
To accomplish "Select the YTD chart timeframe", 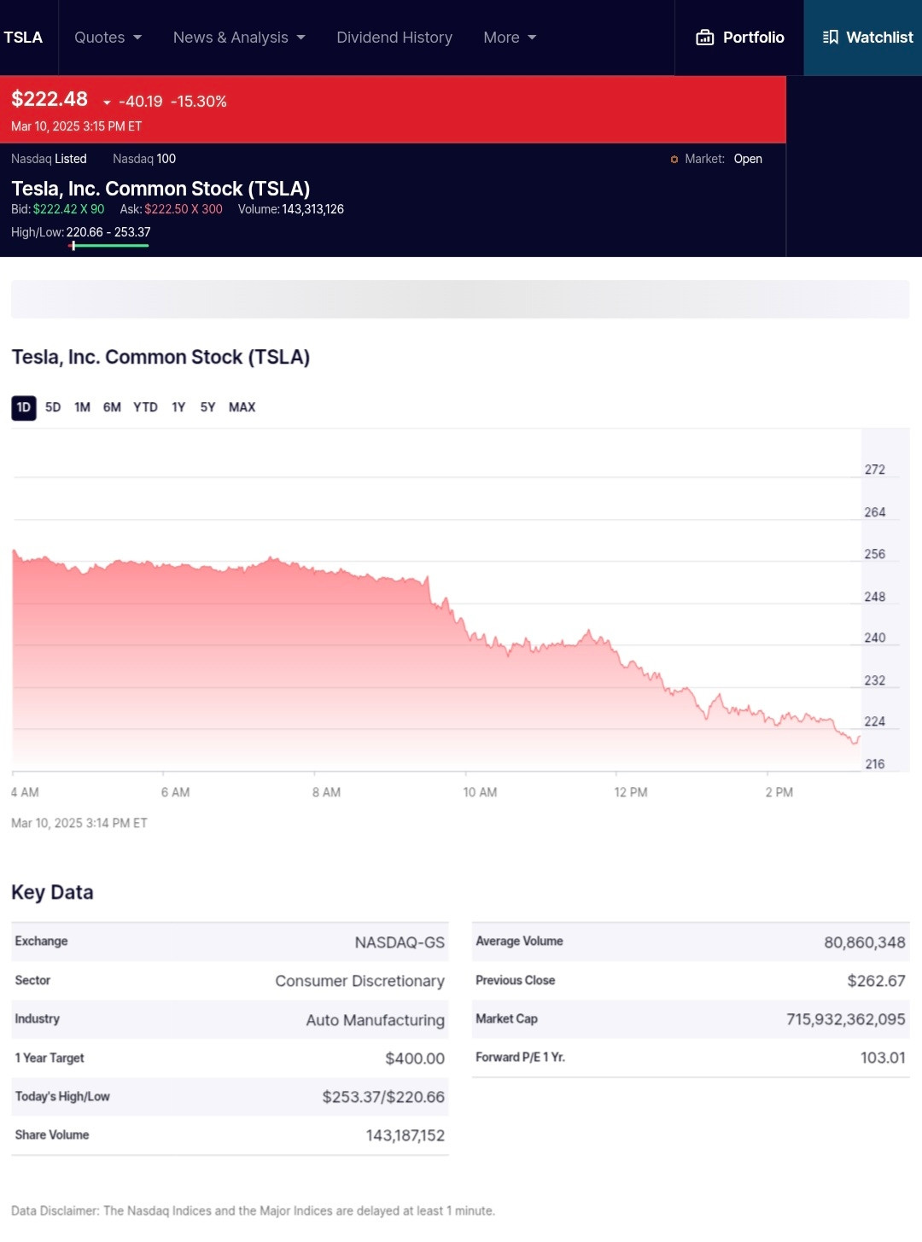I will (145, 407).
